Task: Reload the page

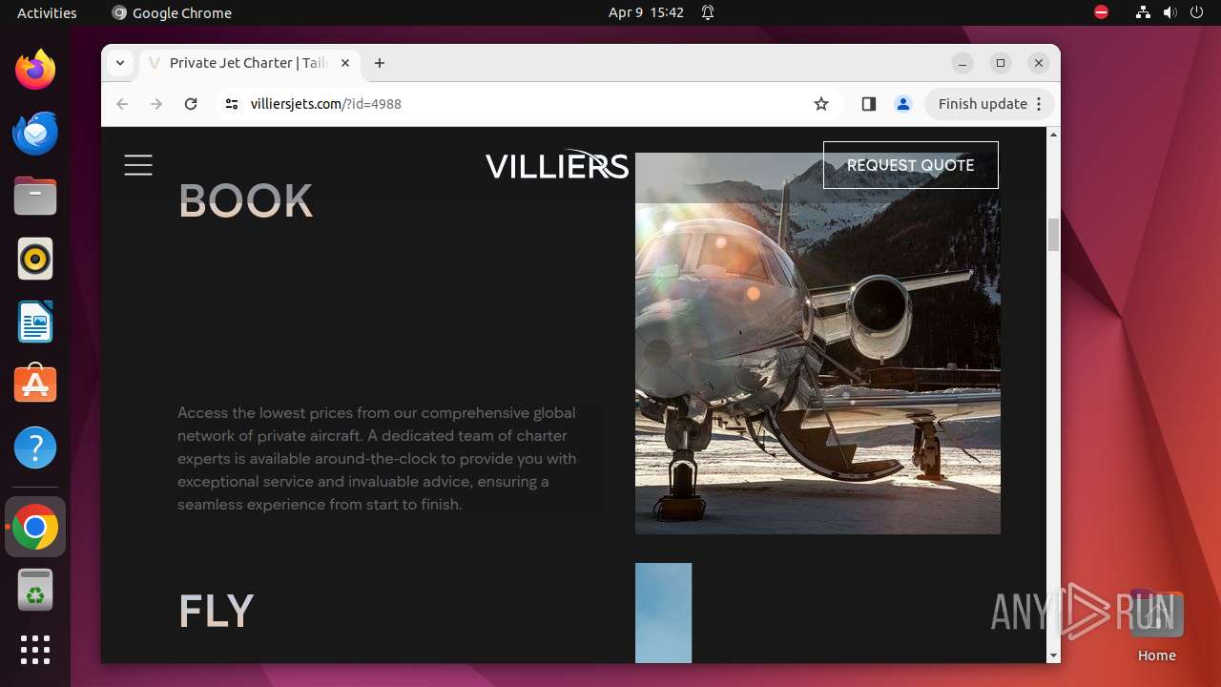Action: (191, 104)
